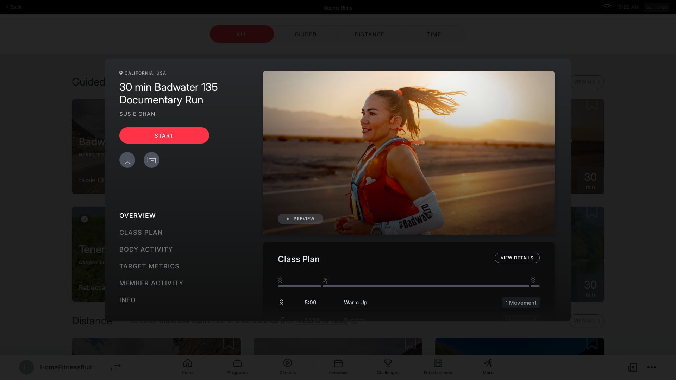Image resolution: width=676 pixels, height=380 pixels.
Task: Start the Badwater 135 Documentary Run
Action: pos(164,135)
